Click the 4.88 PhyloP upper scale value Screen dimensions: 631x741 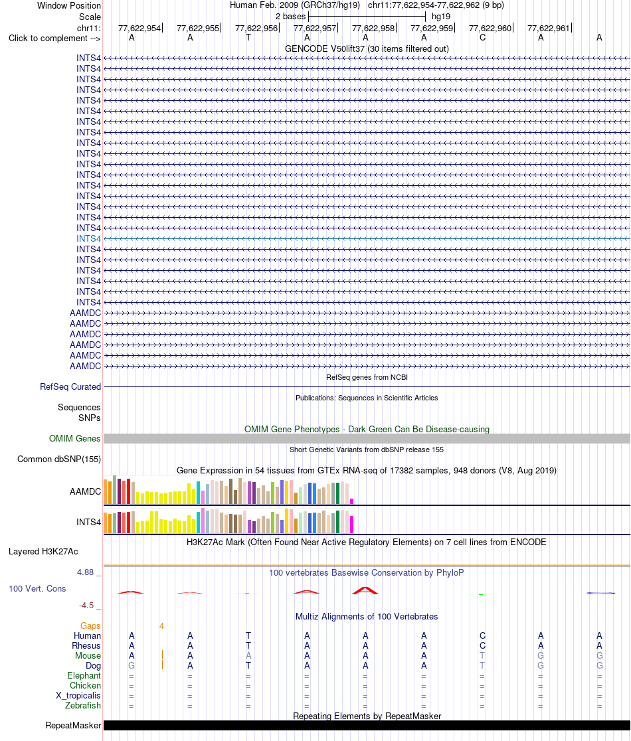pyautogui.click(x=86, y=572)
